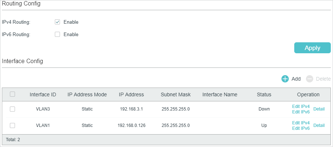Click the Add plus icon

tap(285, 79)
